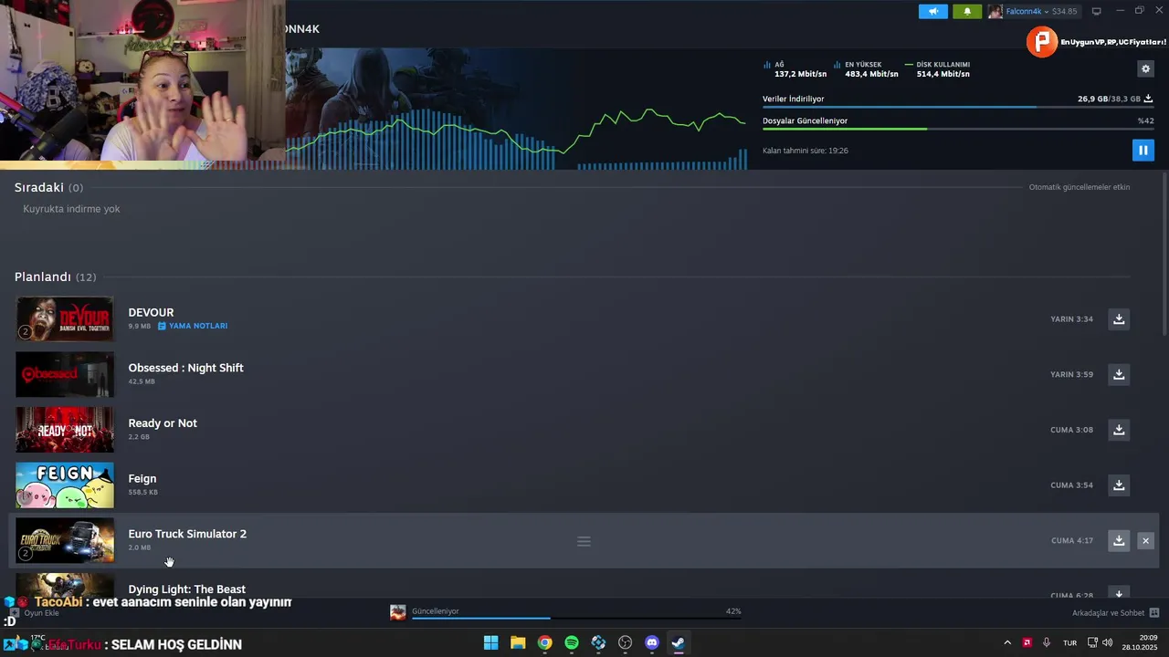Viewport: 1169px width, 657px height.
Task: Click the Dying Light: The Beast title
Action: coord(186,589)
